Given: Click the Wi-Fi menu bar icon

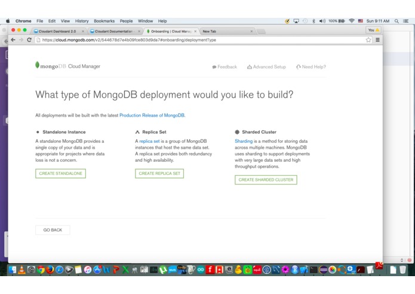Looking at the screenshot, I should 352,21.
